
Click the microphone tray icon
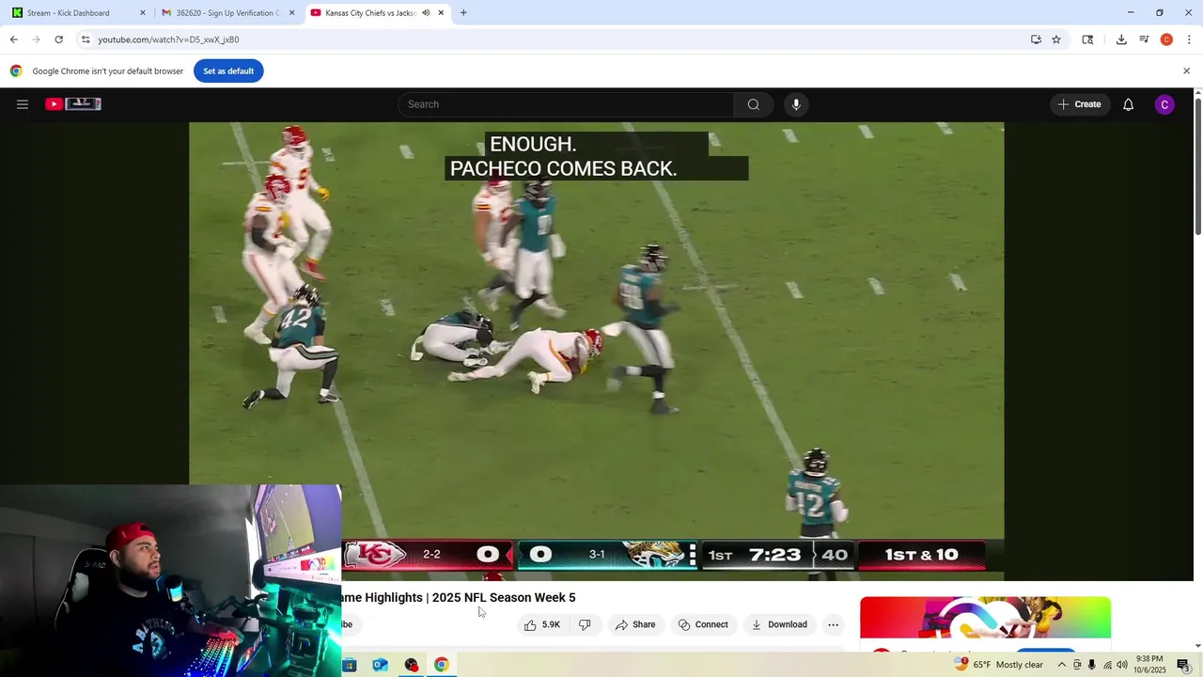pos(1091,665)
